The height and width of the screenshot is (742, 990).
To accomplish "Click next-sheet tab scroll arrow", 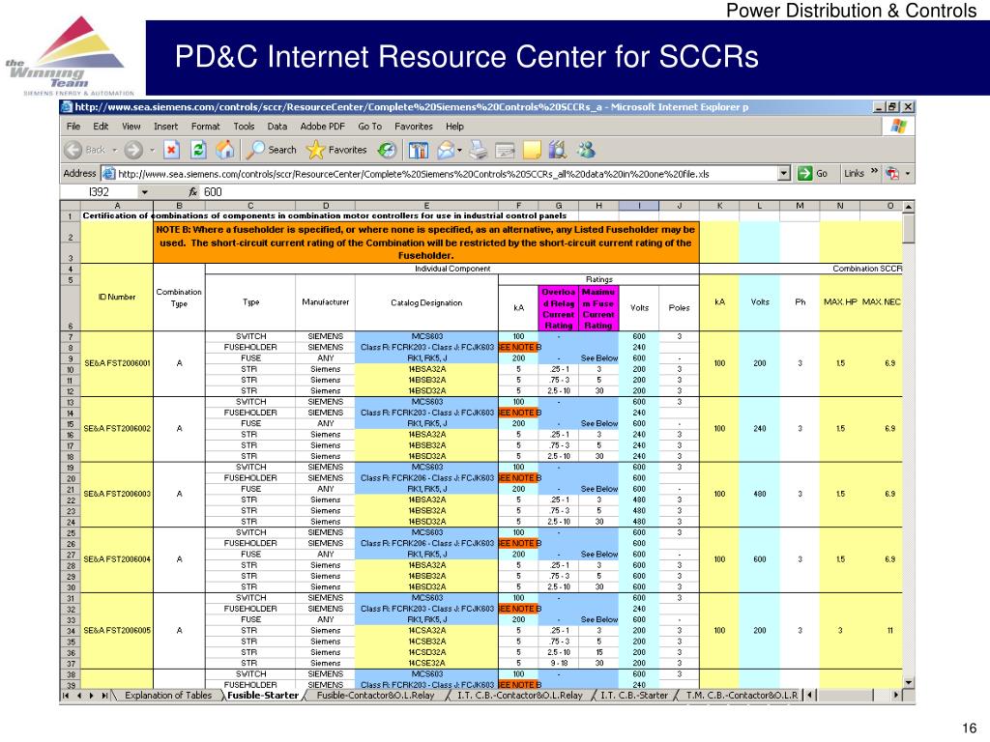I will 92,696.
